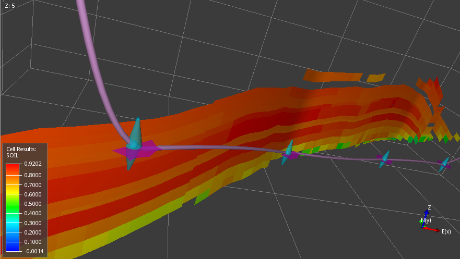Click the 0.5000 legend tick label
460x259 pixels.
pos(33,204)
